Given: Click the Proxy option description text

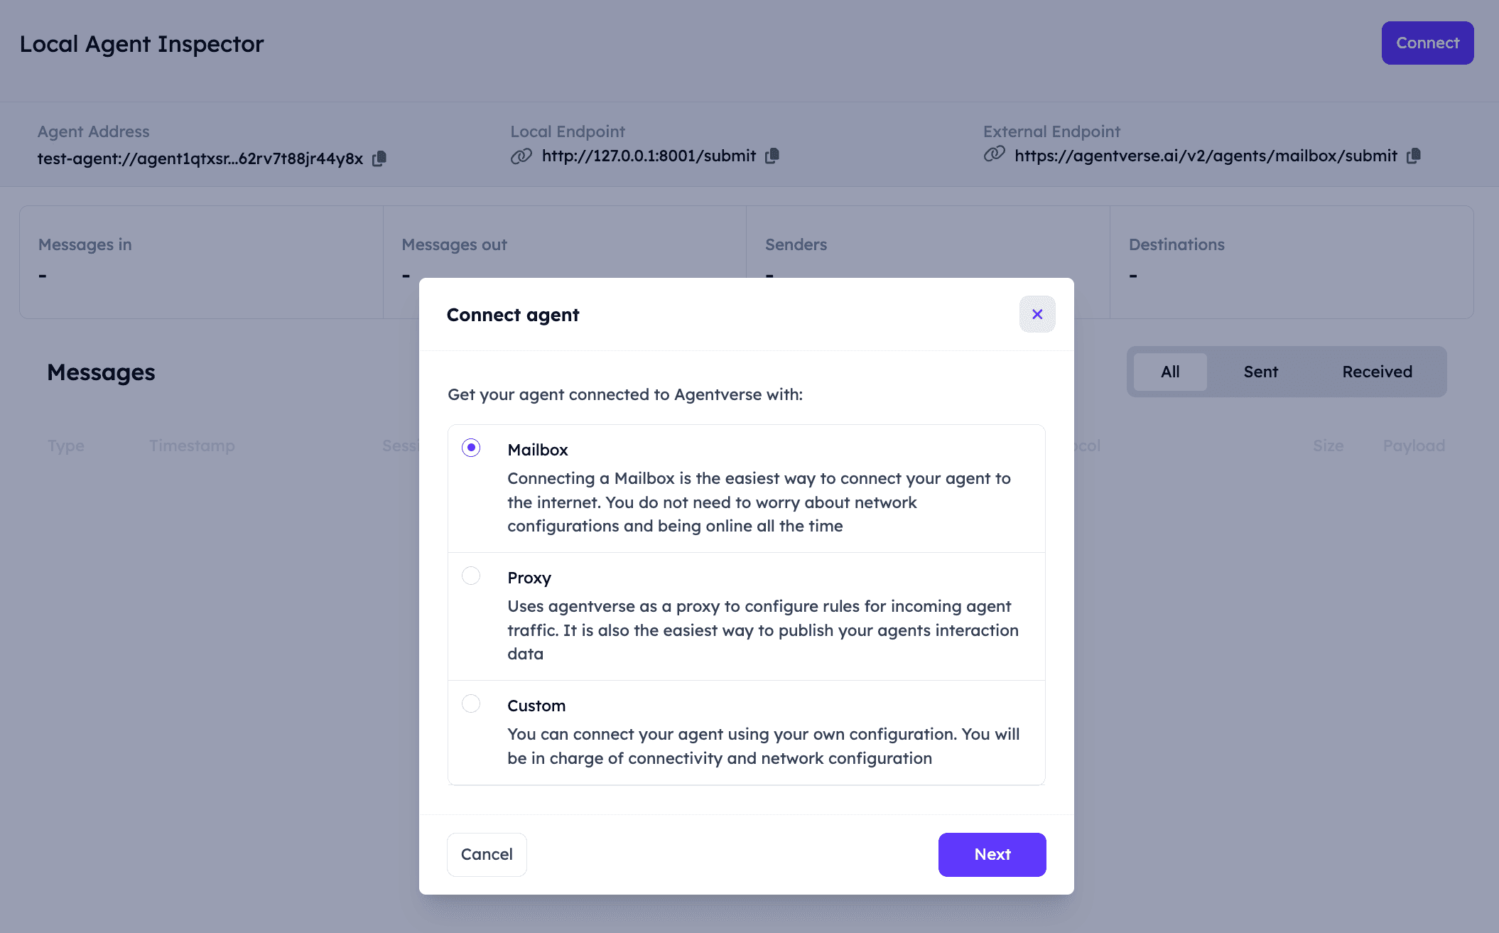Looking at the screenshot, I should [x=762, y=630].
